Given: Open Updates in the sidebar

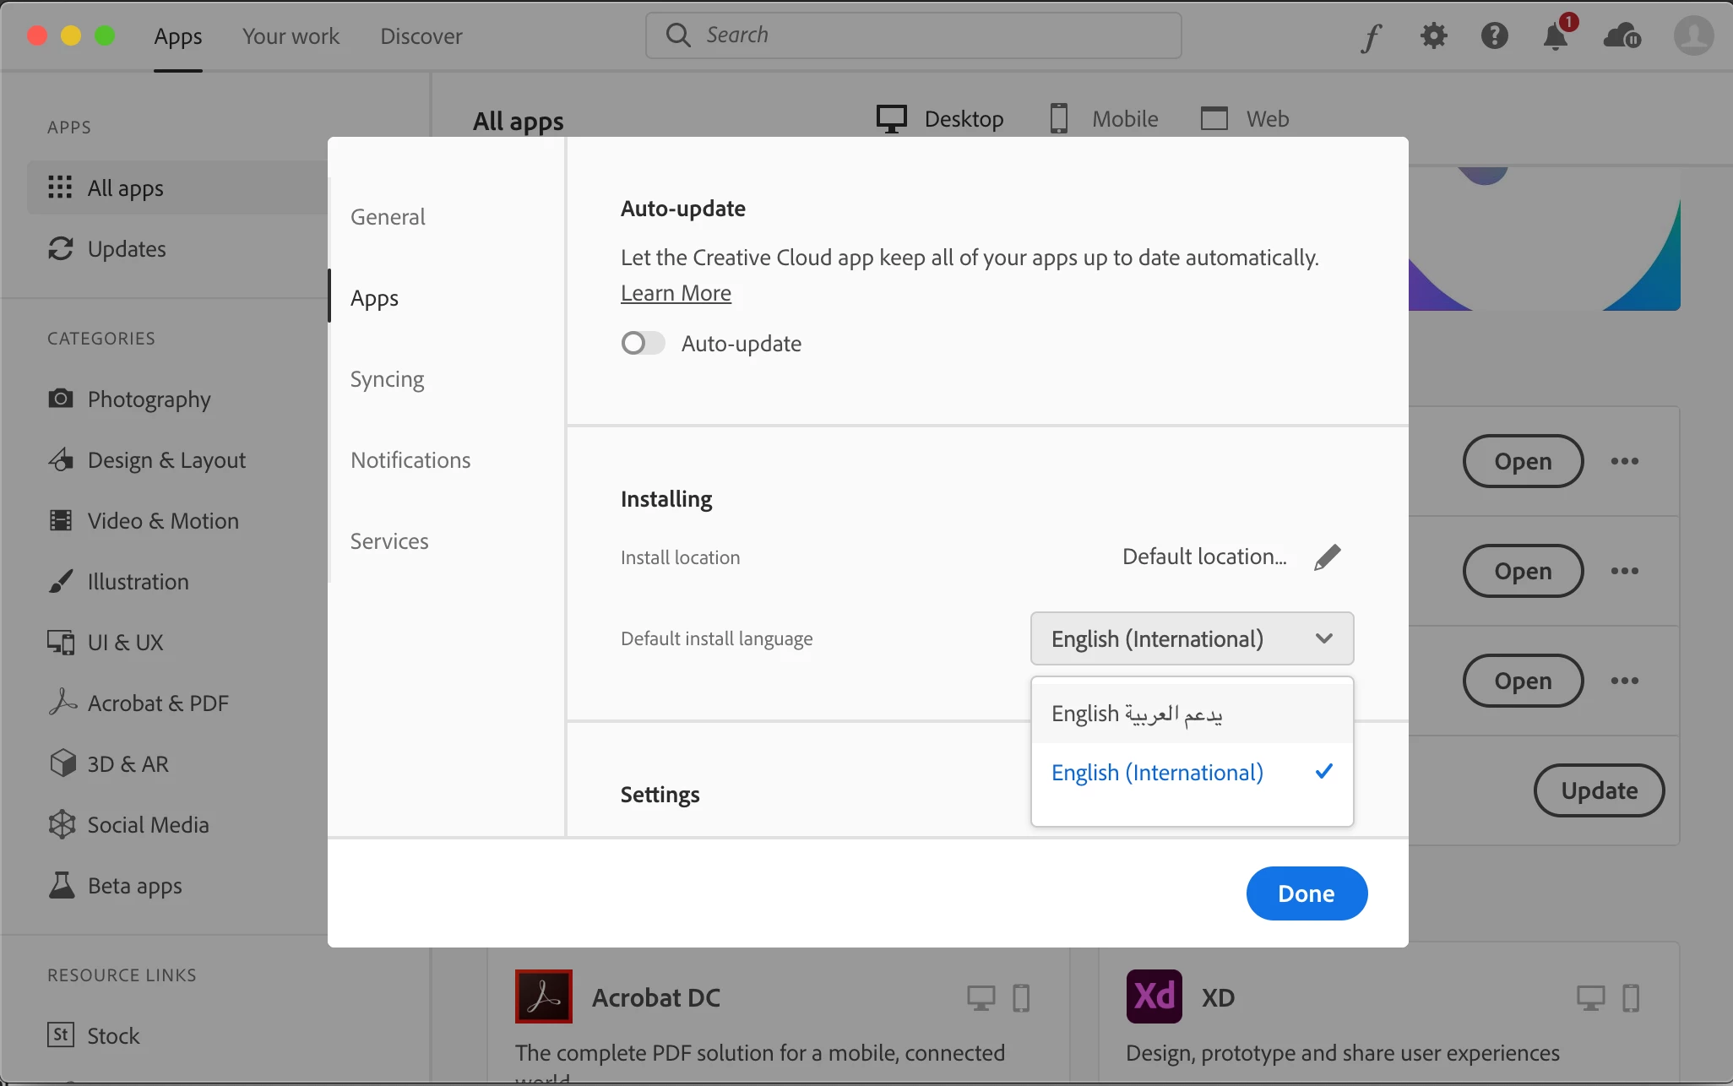Looking at the screenshot, I should pyautogui.click(x=106, y=248).
